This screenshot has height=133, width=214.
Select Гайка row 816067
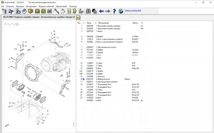[110, 63]
